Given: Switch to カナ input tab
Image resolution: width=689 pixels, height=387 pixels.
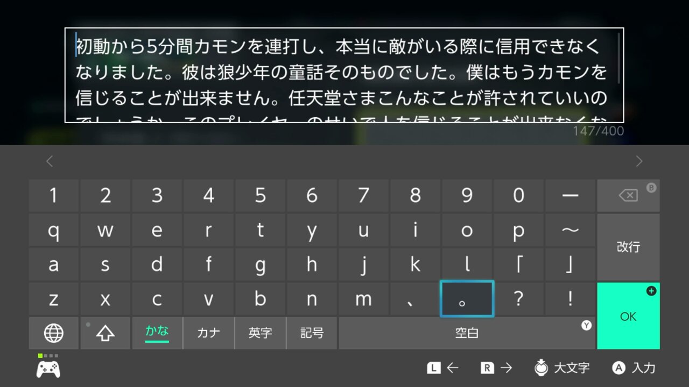Looking at the screenshot, I should coord(209,333).
